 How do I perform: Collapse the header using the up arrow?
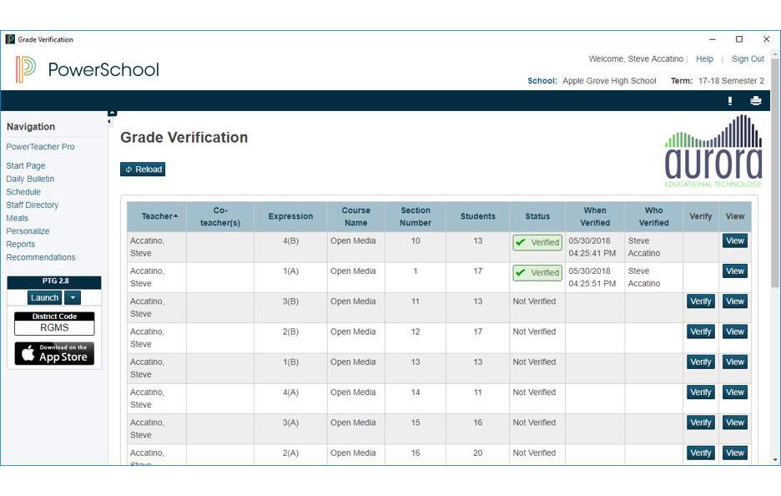[x=113, y=113]
